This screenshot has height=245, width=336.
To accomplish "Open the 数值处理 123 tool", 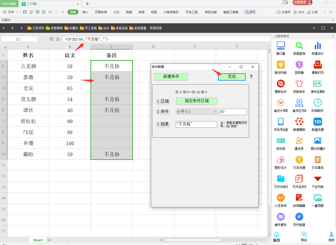I will pos(318,124).
